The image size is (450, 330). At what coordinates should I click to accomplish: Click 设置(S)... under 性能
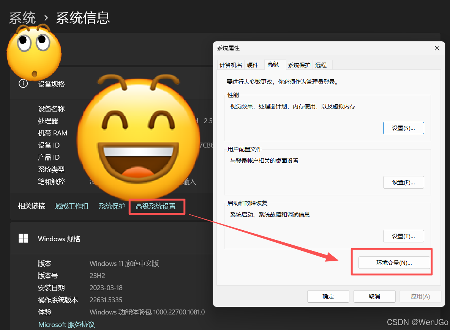point(404,128)
